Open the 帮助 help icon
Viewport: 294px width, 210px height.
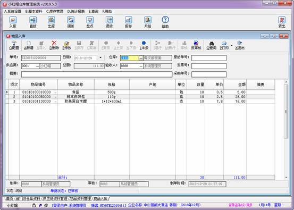coord(165,22)
